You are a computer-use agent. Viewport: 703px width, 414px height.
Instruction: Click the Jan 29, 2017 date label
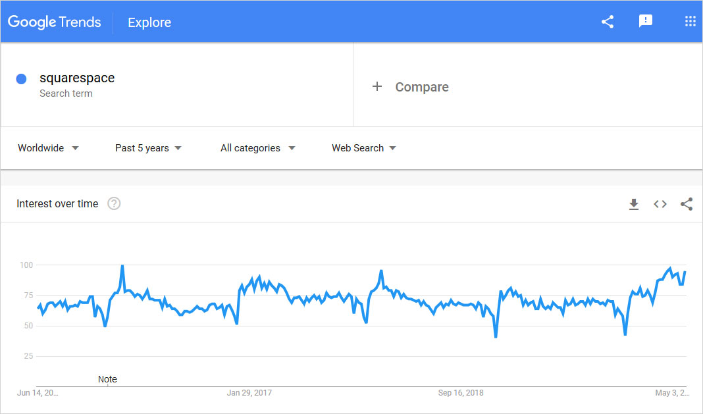point(249,393)
